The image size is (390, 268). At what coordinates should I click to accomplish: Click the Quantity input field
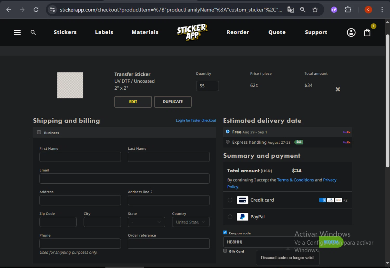coord(207,86)
